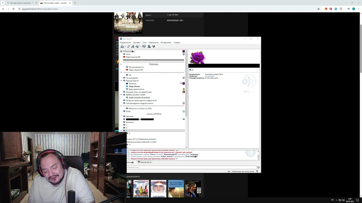
Task: Collapse the Водный мир UA channel
Action: [121, 81]
